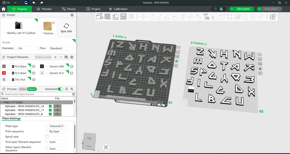290x154 pixels.
Task: Switch to the Device tab
Action: (x=69, y=9)
